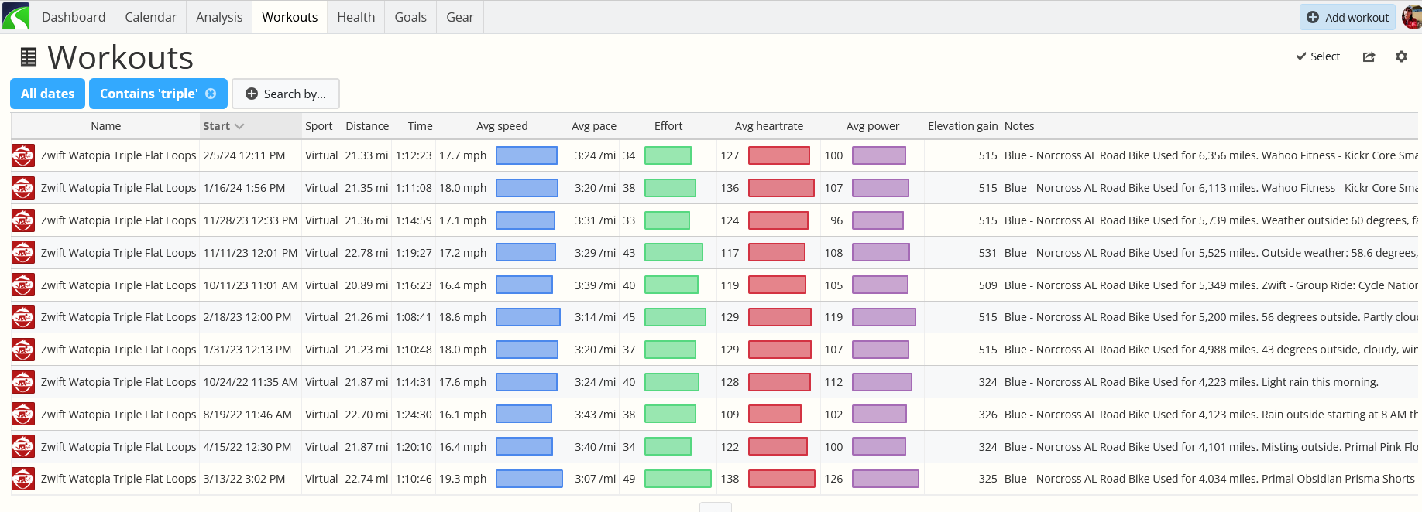
Task: Click the SportTracks green logo icon
Action: click(15, 16)
